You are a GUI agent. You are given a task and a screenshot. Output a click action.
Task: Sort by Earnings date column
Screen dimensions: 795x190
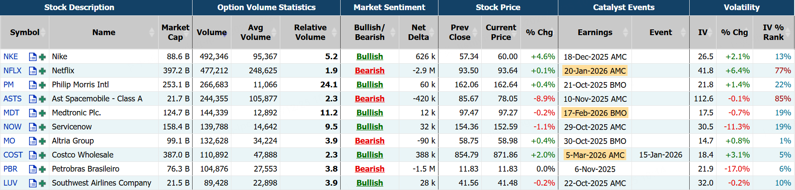pos(594,32)
